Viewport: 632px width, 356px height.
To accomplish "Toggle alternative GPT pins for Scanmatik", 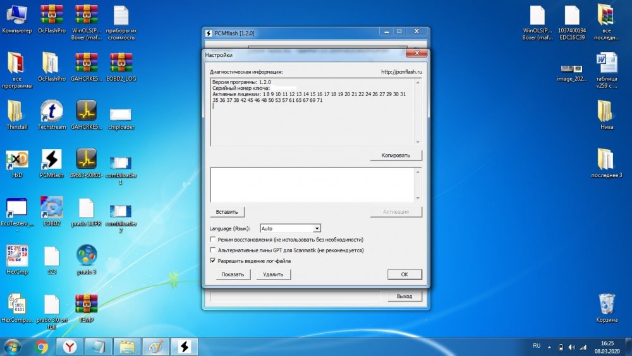I will (213, 250).
